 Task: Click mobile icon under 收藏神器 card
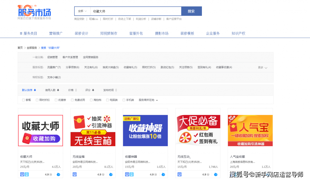(132, 174)
